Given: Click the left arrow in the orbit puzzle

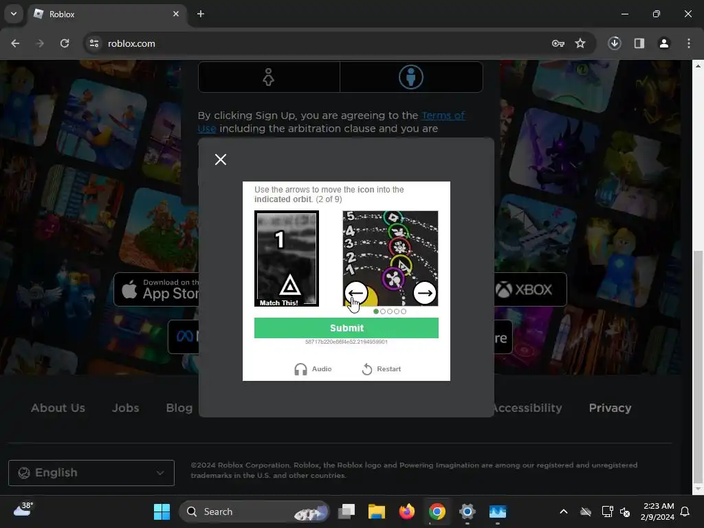Looking at the screenshot, I should pos(356,293).
